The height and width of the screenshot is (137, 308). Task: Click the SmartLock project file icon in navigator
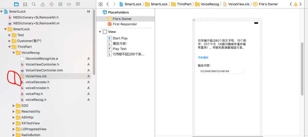6,11
